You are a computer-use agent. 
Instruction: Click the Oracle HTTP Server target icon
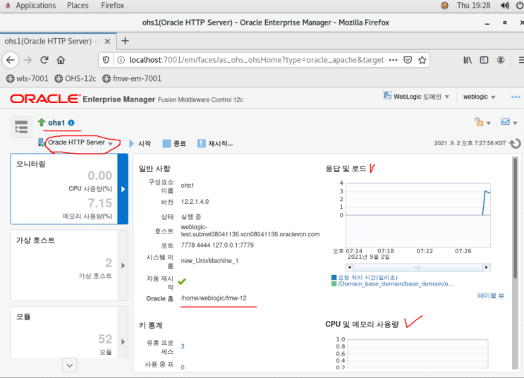tap(42, 142)
